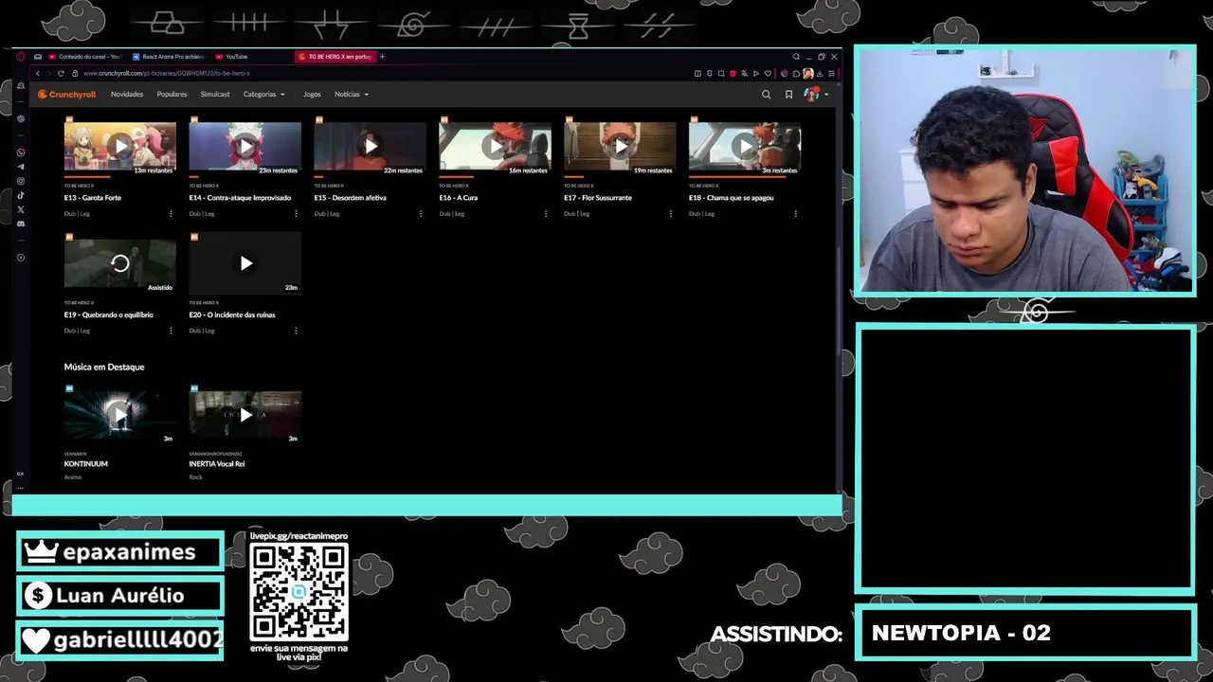Open the browser tab search icon
The image size is (1213, 682).
click(796, 57)
